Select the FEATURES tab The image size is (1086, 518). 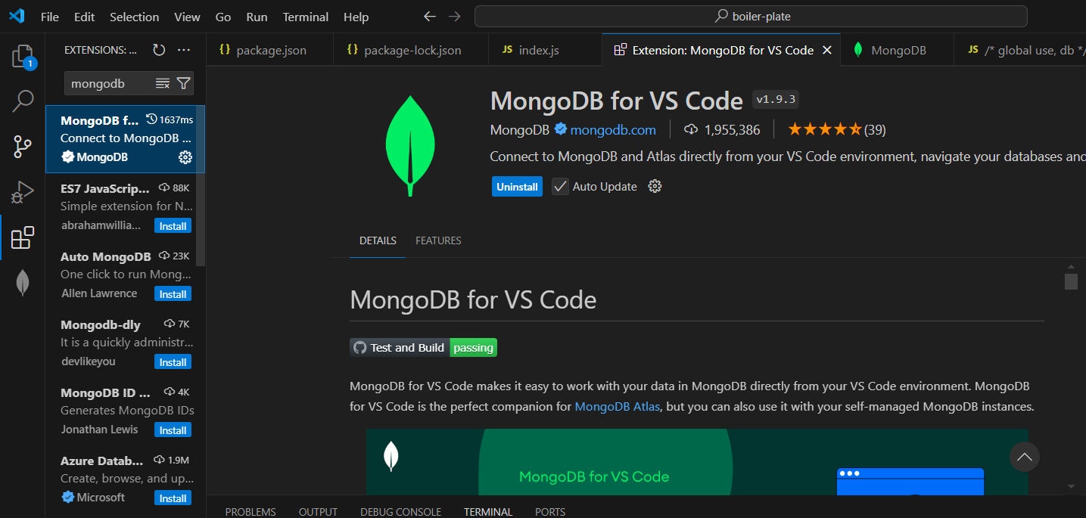(x=438, y=240)
